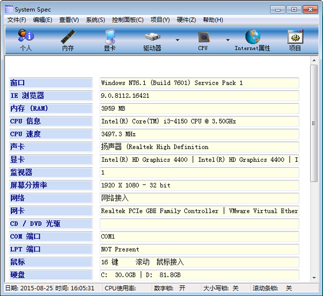
Task: Open the 查看(V) menu
Action: coord(69,20)
